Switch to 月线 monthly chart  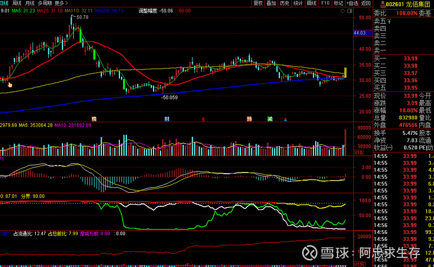[x=30, y=3]
